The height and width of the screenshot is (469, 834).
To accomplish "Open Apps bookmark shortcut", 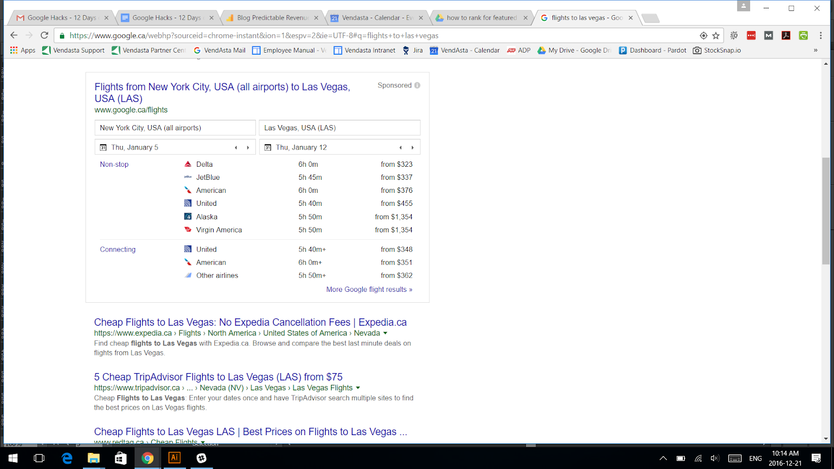I will (23, 51).
